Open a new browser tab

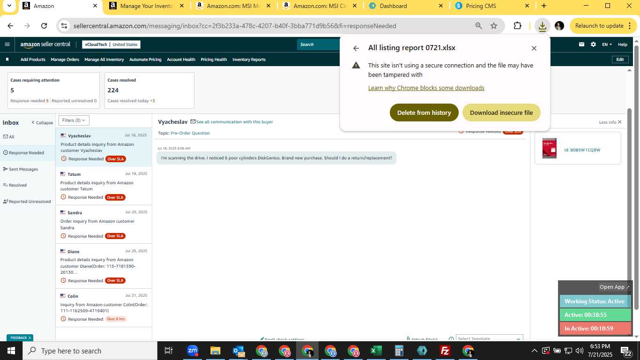[543, 6]
